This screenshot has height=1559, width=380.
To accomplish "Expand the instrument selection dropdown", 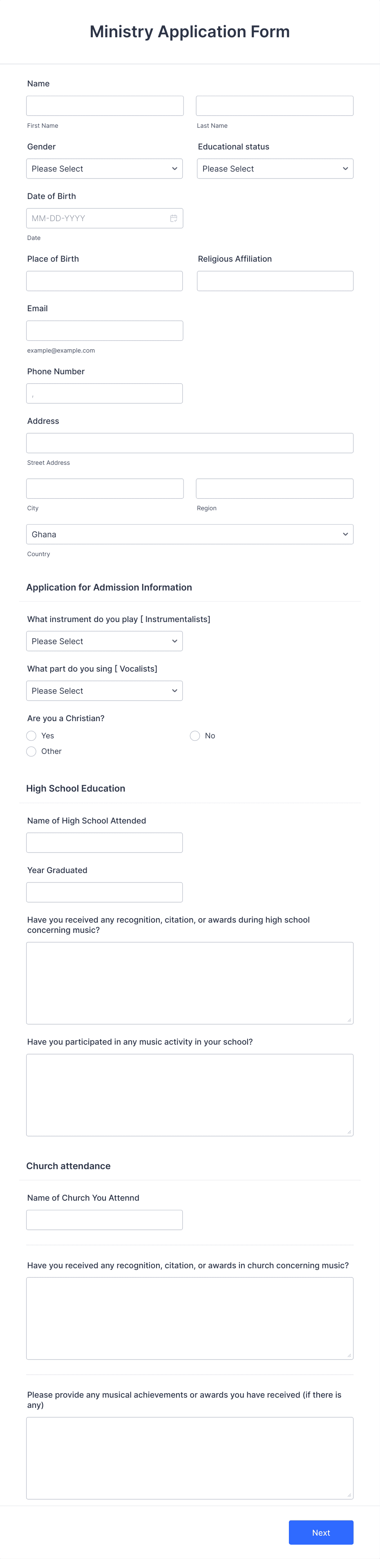I will point(105,642).
